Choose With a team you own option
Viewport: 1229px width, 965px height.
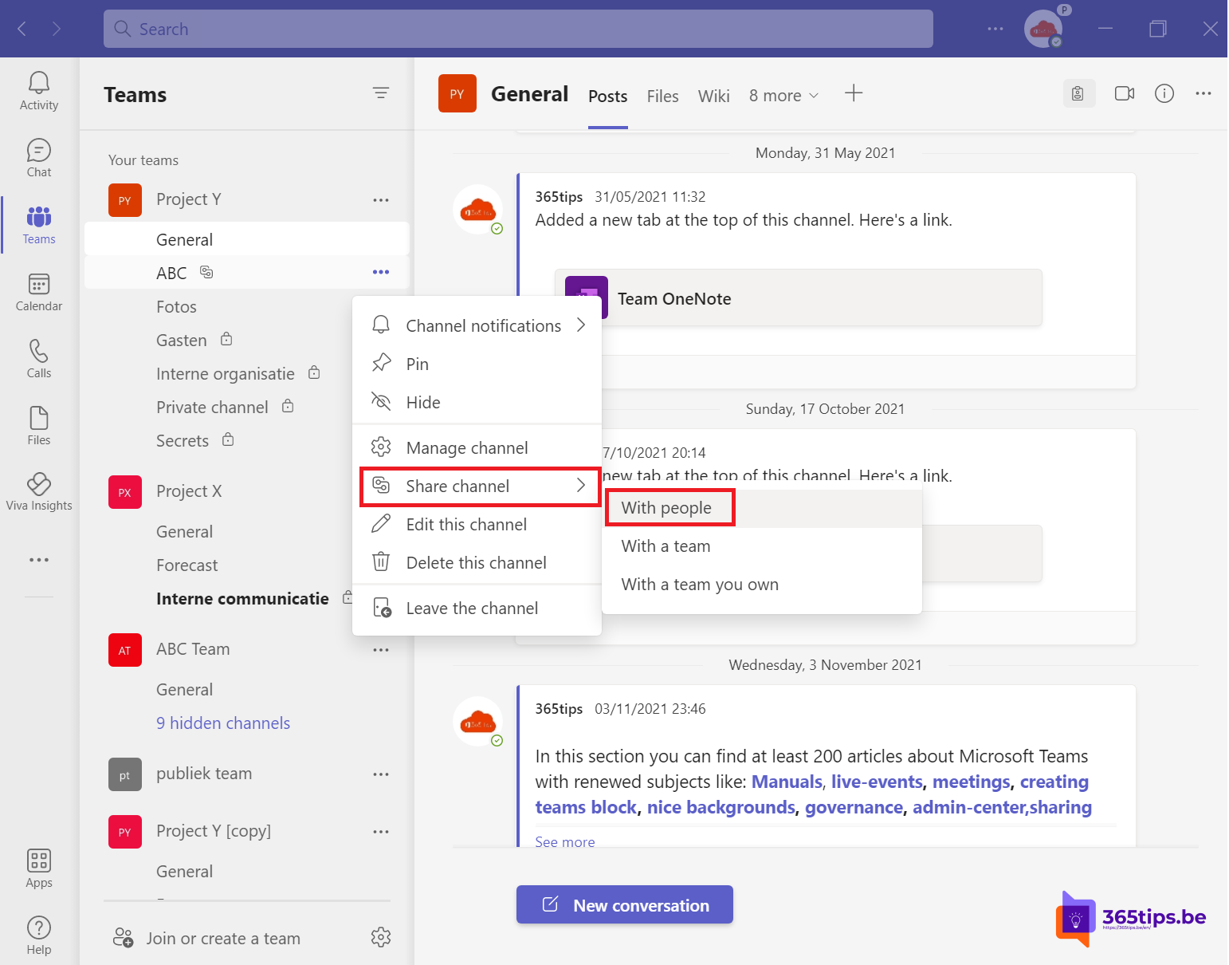click(699, 584)
